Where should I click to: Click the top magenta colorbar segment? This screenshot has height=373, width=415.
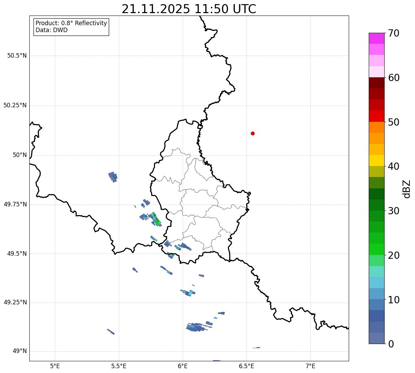pyautogui.click(x=377, y=38)
